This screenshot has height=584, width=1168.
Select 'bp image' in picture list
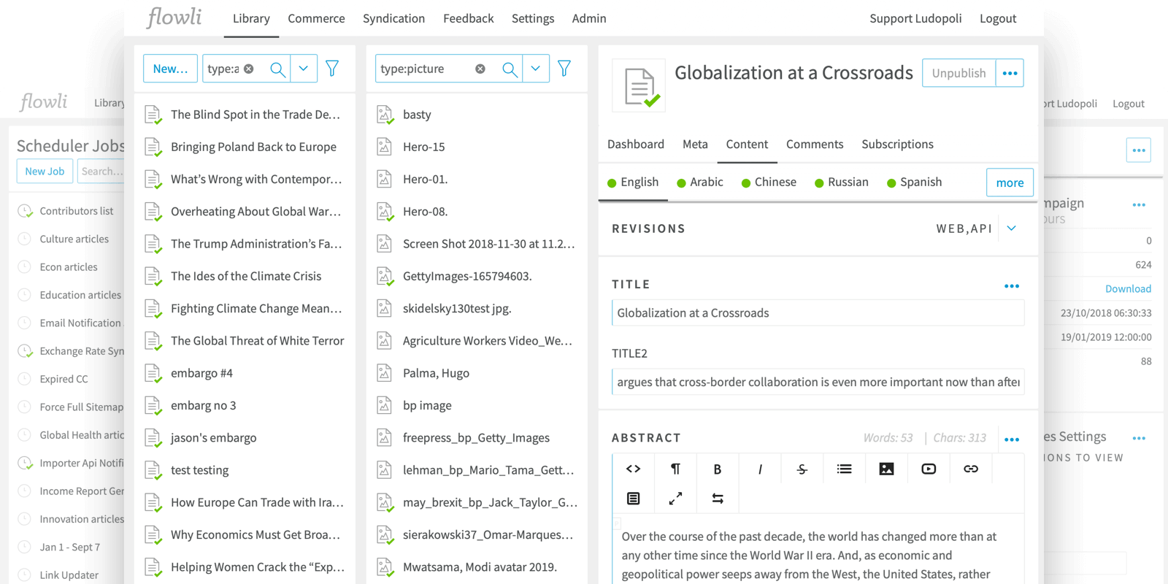pyautogui.click(x=427, y=406)
